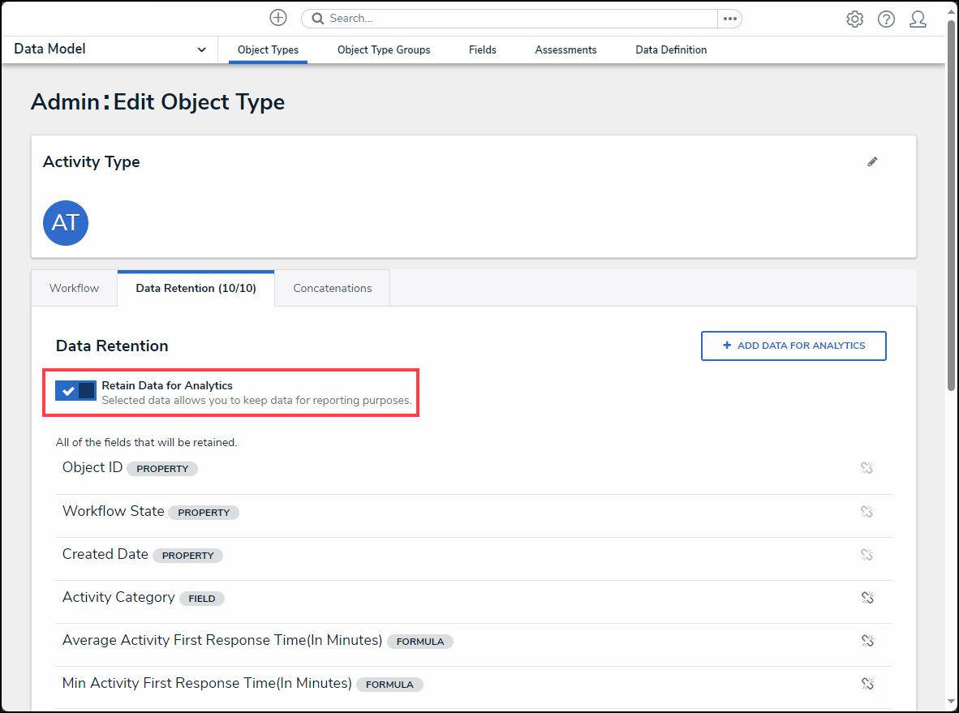Open the Data Definition link
The image size is (959, 713).
[x=671, y=49]
